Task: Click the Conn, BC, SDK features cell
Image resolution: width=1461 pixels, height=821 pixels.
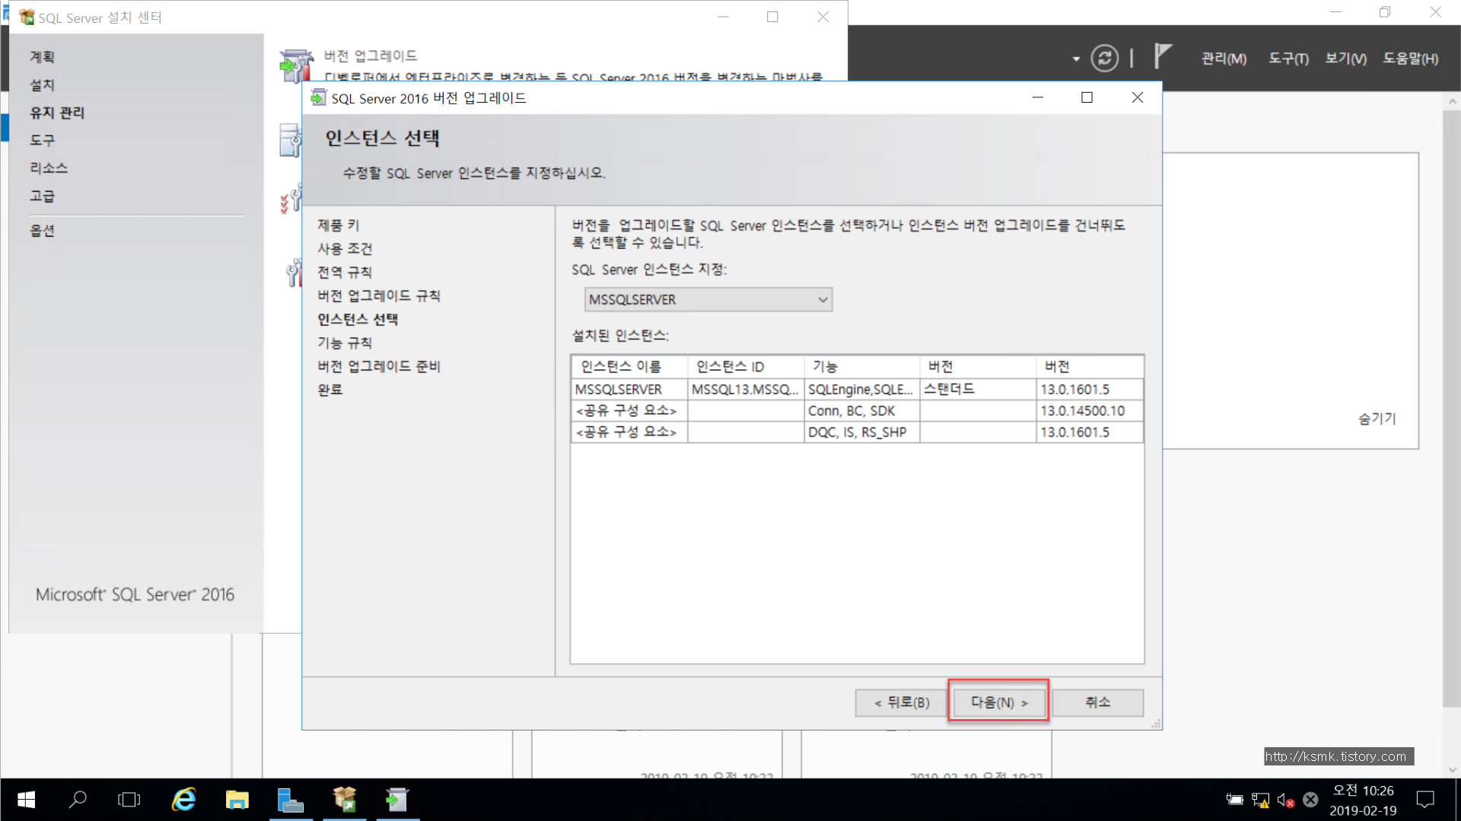Action: coord(862,411)
